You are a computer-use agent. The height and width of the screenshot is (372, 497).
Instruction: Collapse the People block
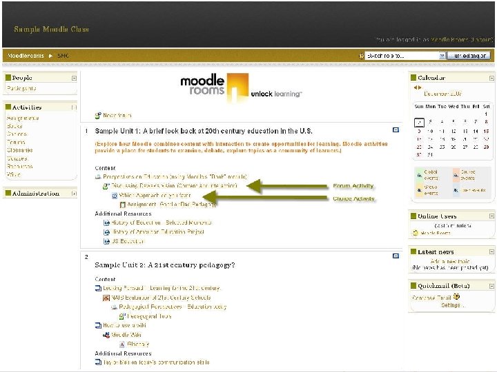click(74, 78)
